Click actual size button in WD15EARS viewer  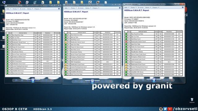pyautogui.click(x=143, y=80)
